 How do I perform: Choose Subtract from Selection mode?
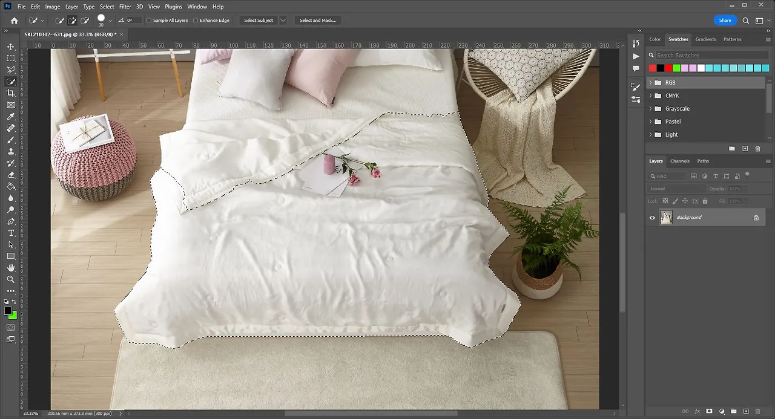pyautogui.click(x=85, y=21)
